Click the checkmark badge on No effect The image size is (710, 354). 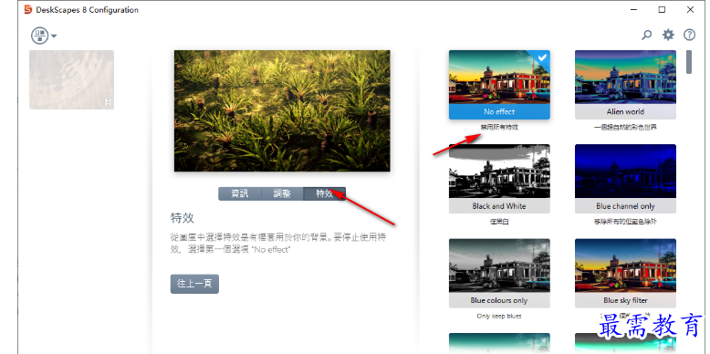point(542,57)
